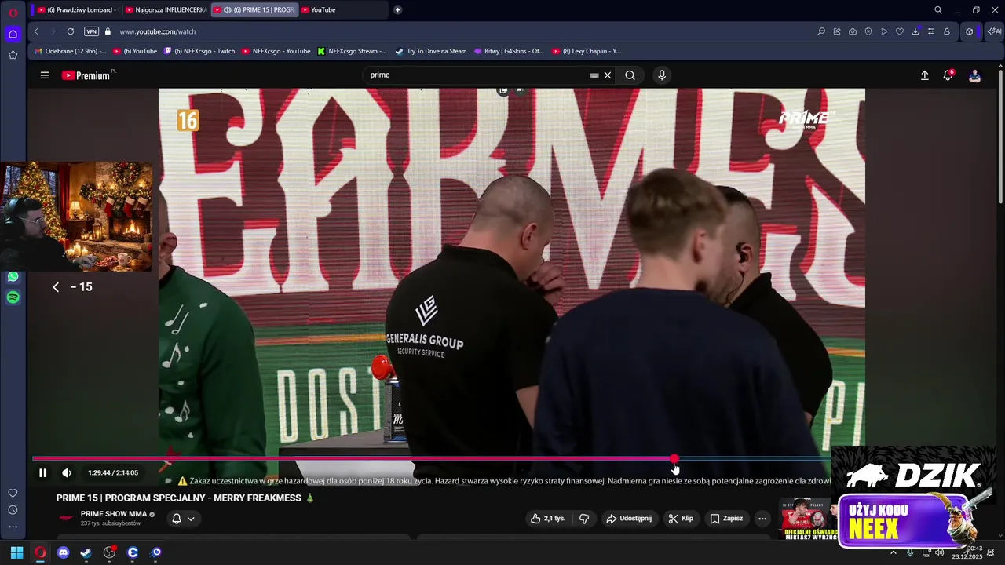Open Opera easy setup sliders icon
Image resolution: width=1005 pixels, height=565 pixels.
pos(931,31)
